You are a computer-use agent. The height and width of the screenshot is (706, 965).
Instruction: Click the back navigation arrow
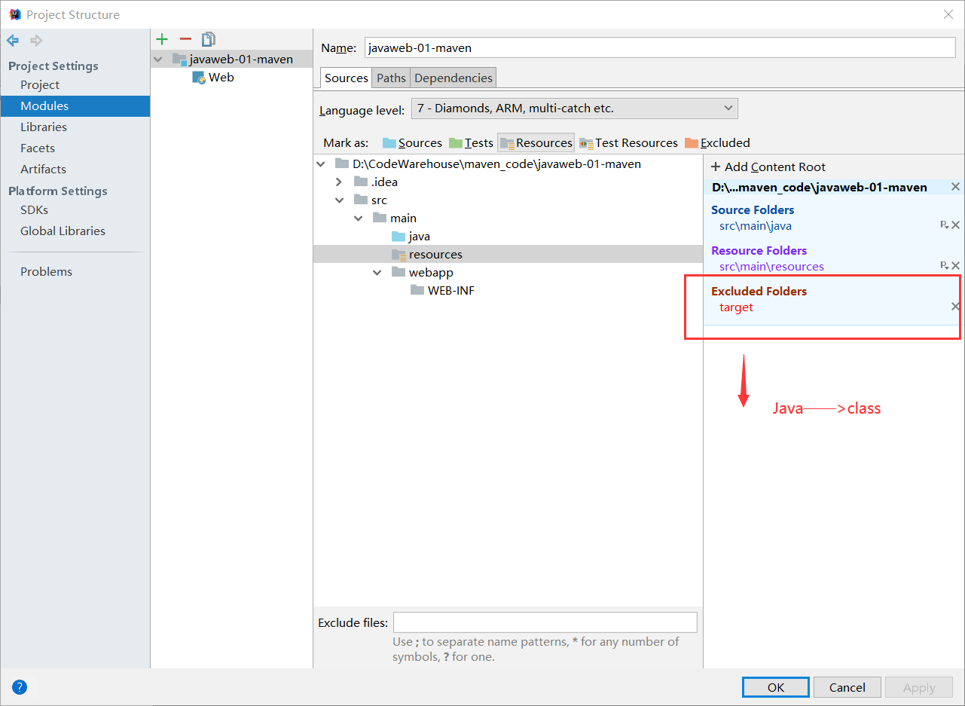click(13, 41)
